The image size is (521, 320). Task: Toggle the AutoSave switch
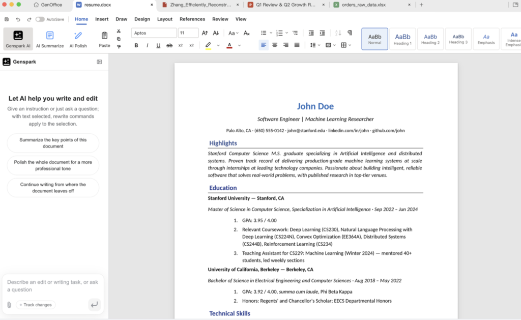pos(40,19)
